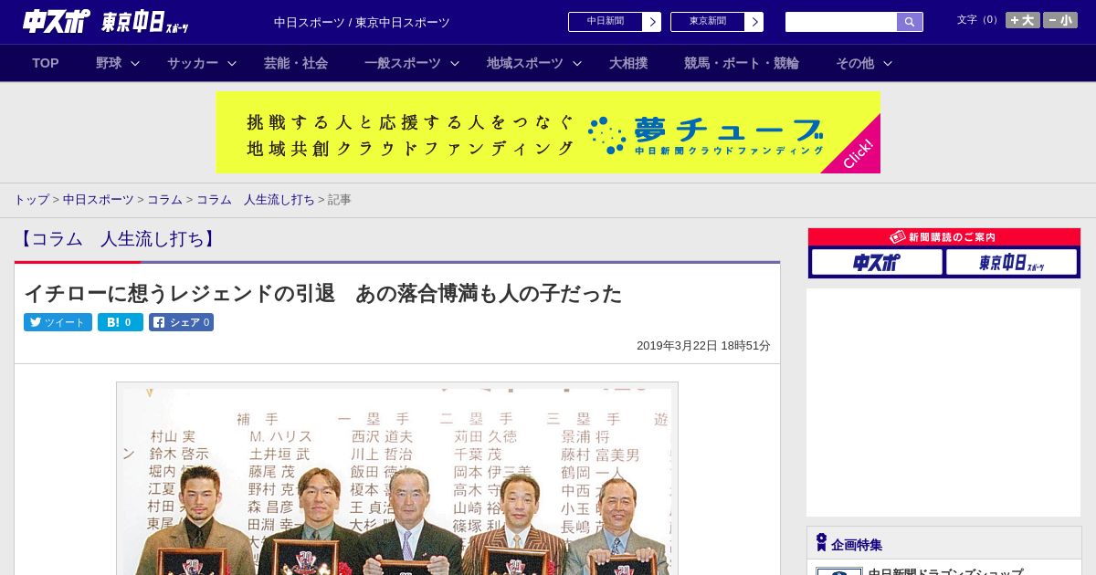The width and height of the screenshot is (1096, 575).
Task: Click the 中スポ logo in header
Action: 57,21
